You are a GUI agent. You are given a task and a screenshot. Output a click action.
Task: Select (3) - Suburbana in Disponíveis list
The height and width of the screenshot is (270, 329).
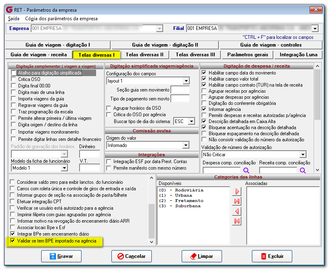pos(180,206)
